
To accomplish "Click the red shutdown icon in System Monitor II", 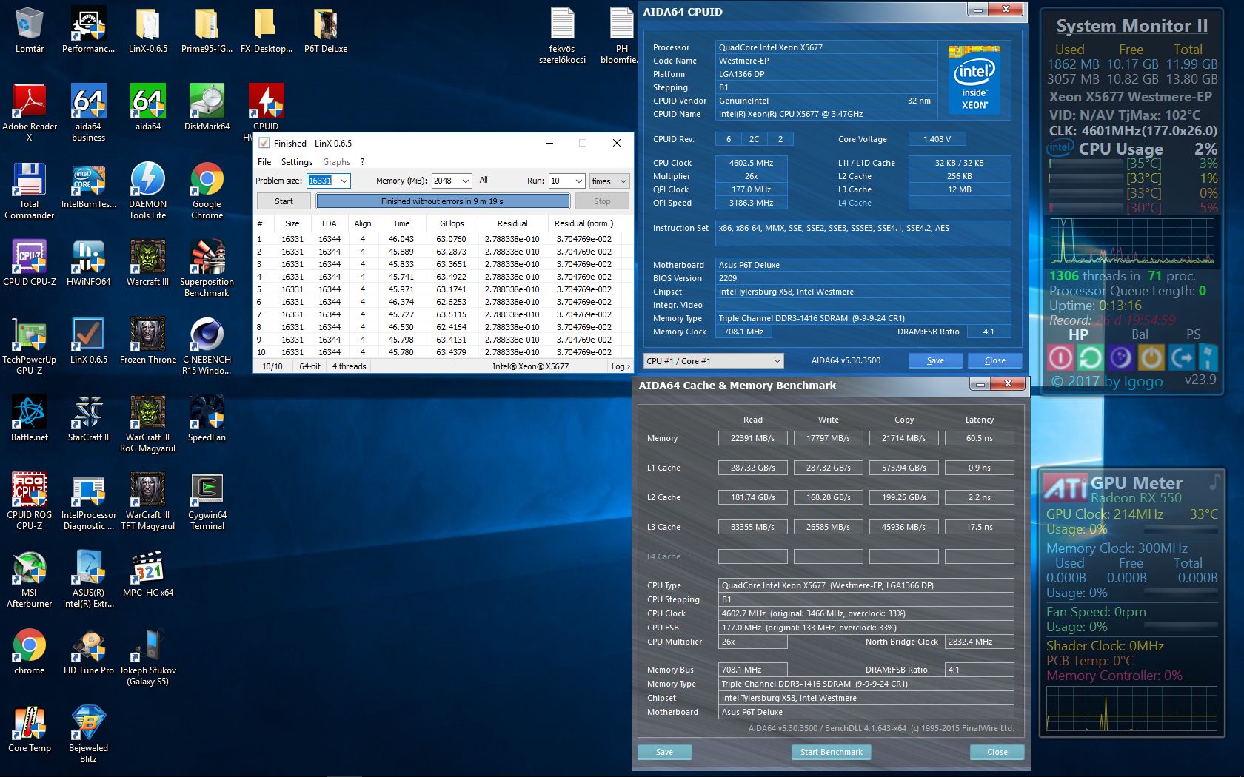I will tap(1060, 358).
